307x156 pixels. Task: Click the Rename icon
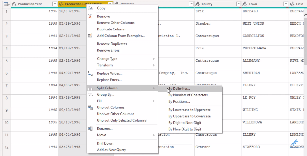(90, 129)
